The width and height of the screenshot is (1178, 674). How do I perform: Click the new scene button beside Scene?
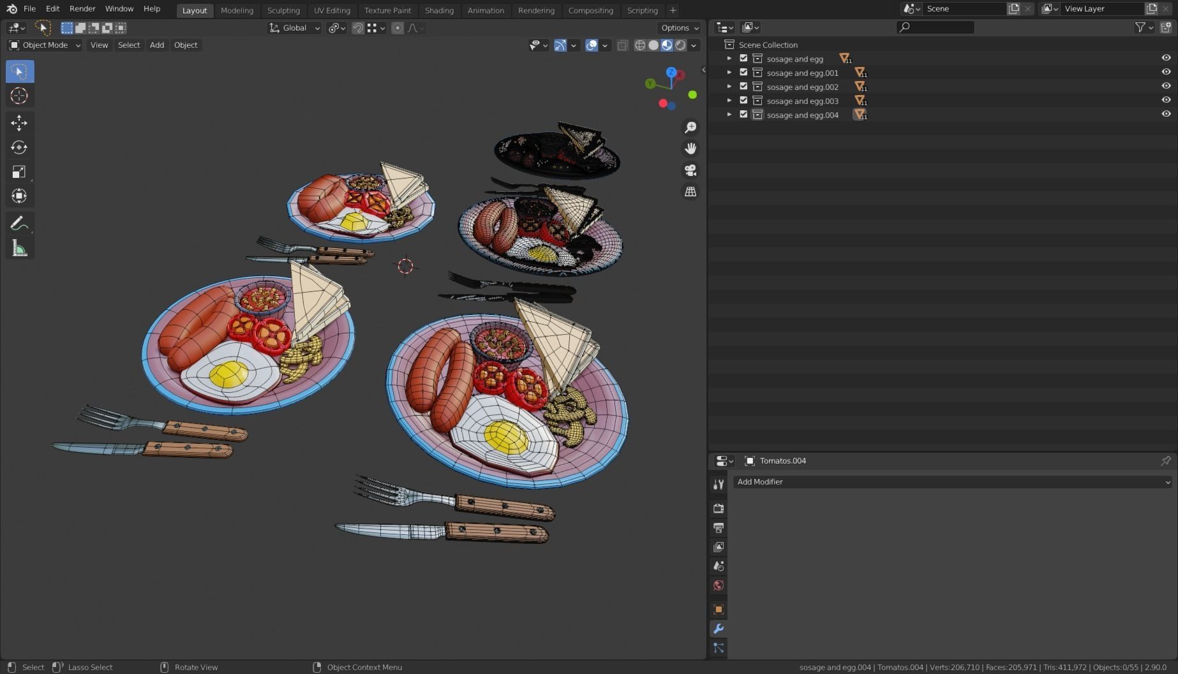(1013, 9)
